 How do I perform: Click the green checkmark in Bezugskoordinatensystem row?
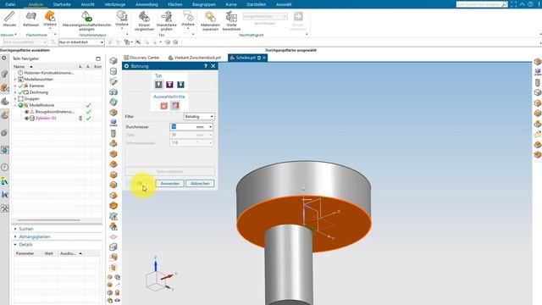(x=88, y=112)
